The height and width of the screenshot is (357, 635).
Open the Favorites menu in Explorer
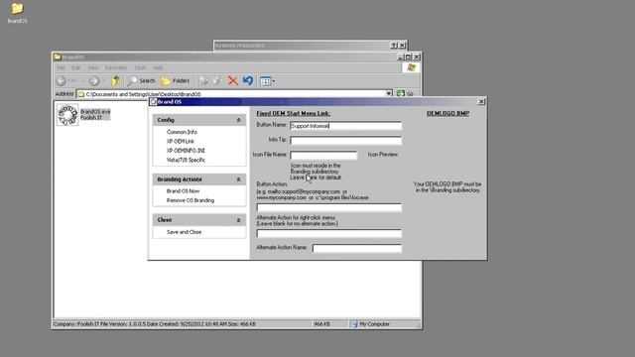(x=116, y=67)
